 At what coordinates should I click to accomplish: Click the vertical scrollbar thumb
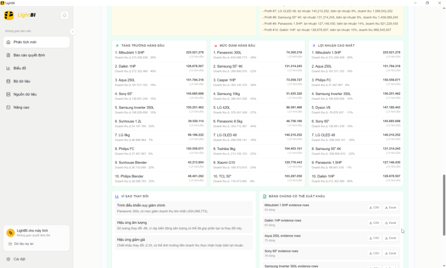[444, 205]
